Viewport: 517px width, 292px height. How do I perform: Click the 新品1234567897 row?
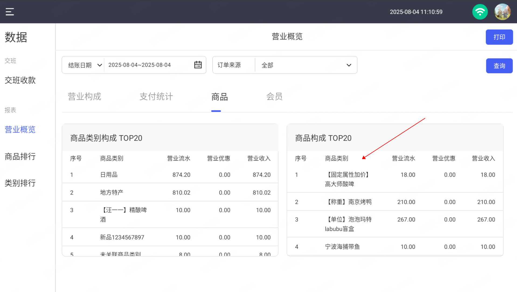coord(170,237)
